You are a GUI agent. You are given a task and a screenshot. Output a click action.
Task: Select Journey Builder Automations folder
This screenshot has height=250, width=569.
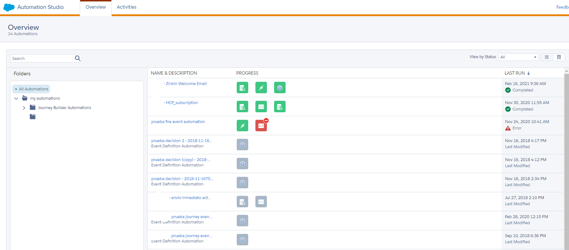(x=65, y=108)
